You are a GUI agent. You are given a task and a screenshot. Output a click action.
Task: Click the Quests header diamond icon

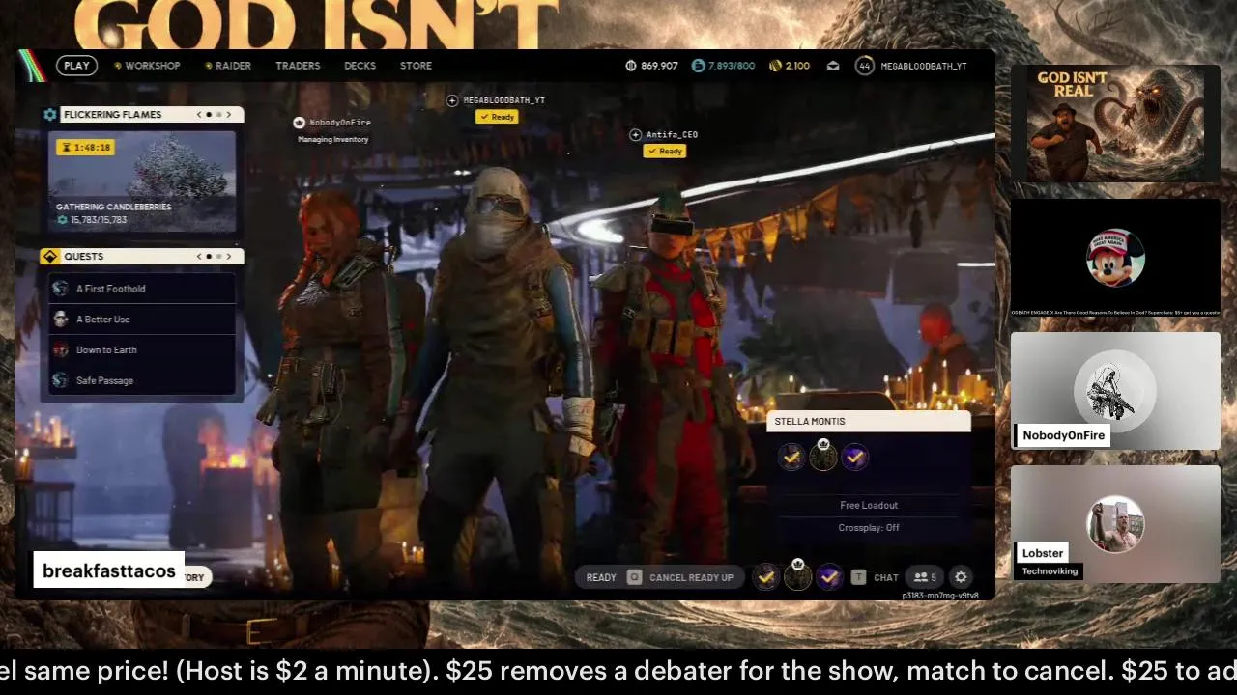point(49,256)
